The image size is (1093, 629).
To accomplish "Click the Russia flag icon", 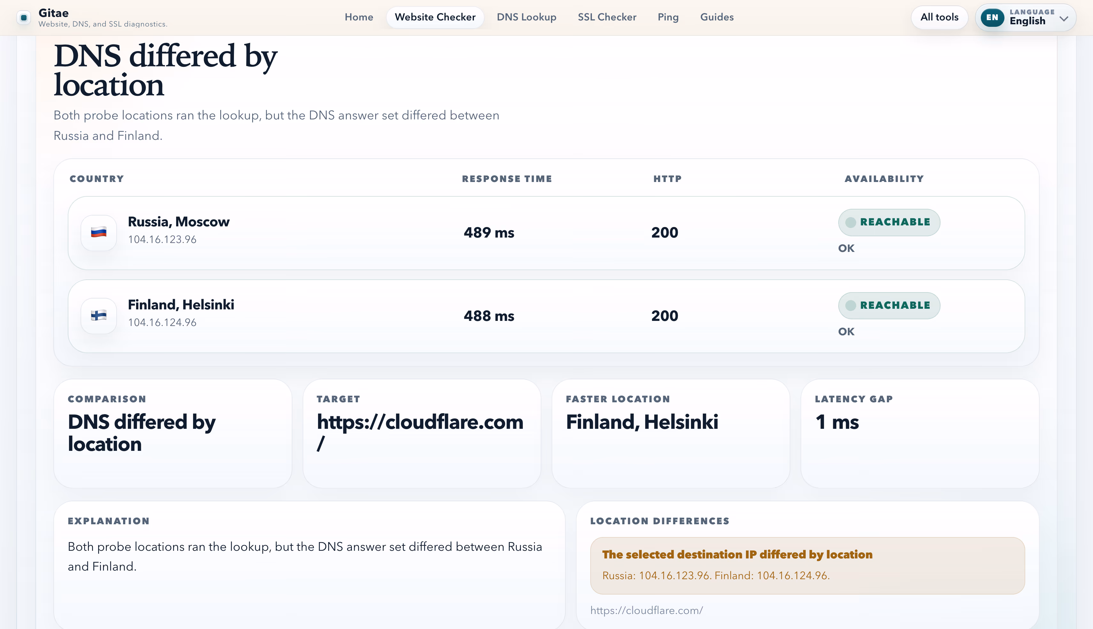I will tap(98, 233).
